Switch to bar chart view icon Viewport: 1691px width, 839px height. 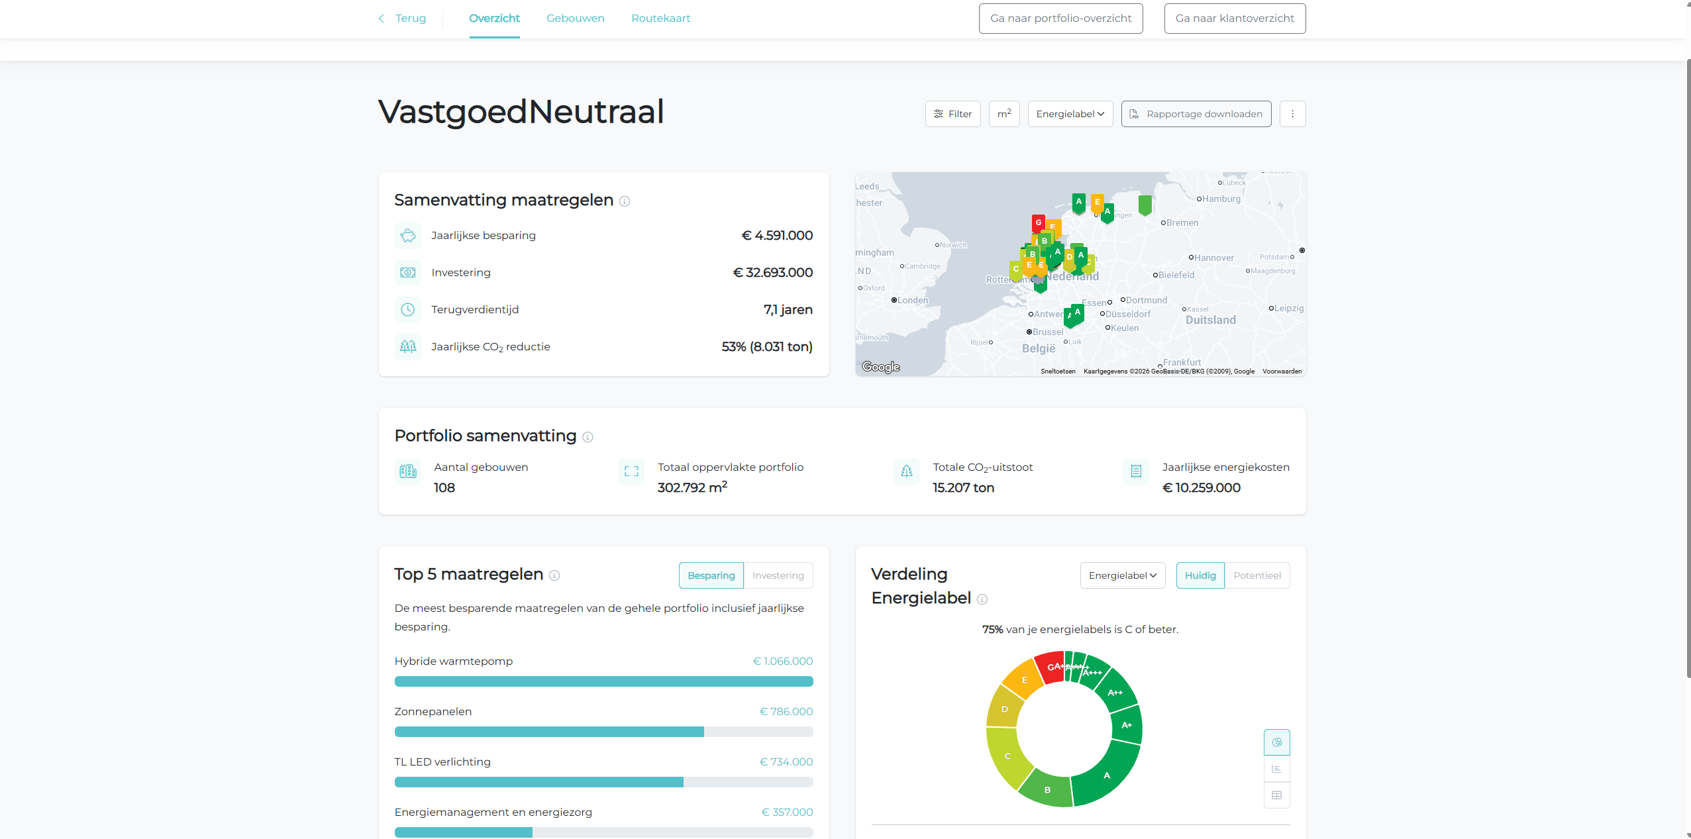click(x=1276, y=769)
